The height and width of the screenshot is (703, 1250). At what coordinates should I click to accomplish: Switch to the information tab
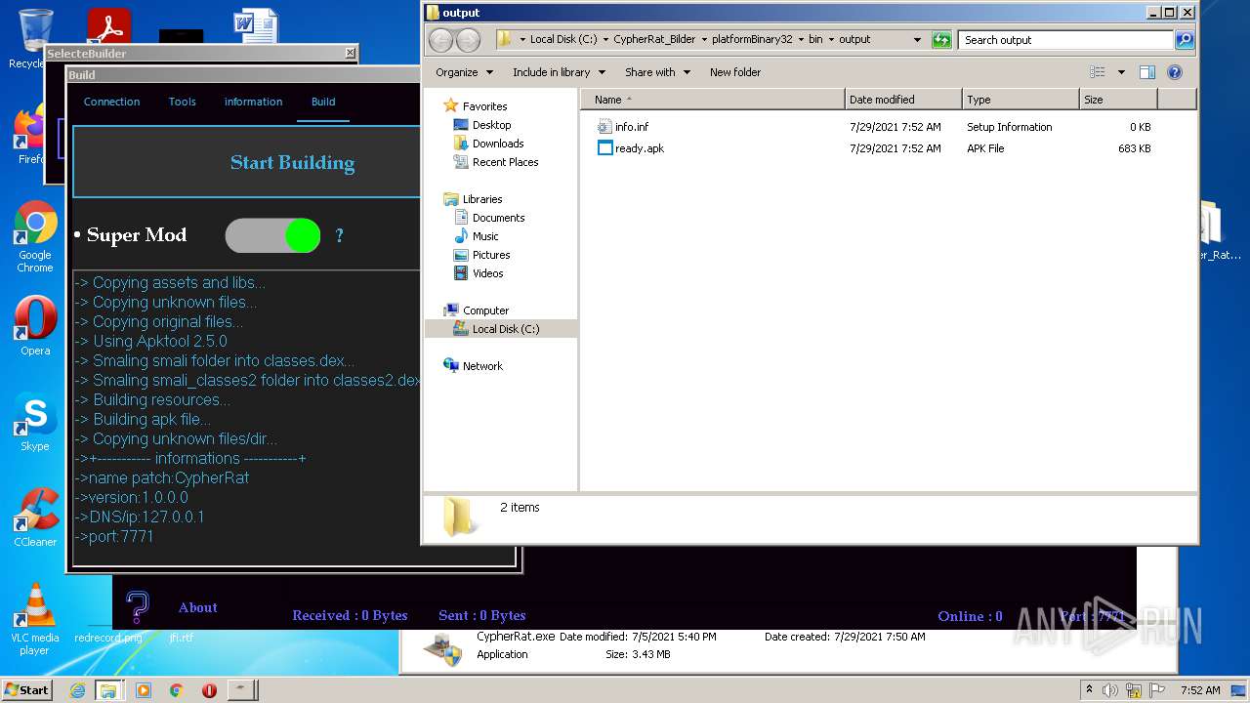[253, 102]
